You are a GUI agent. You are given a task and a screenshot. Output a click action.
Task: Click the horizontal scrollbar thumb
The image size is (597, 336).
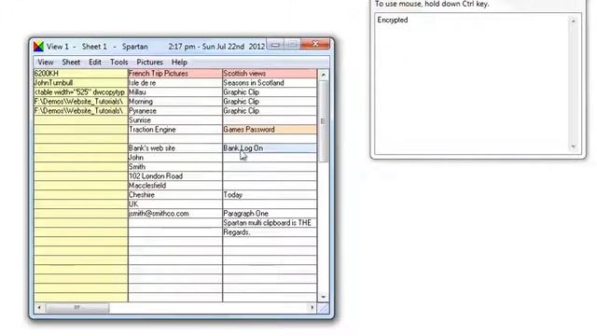tap(77, 307)
